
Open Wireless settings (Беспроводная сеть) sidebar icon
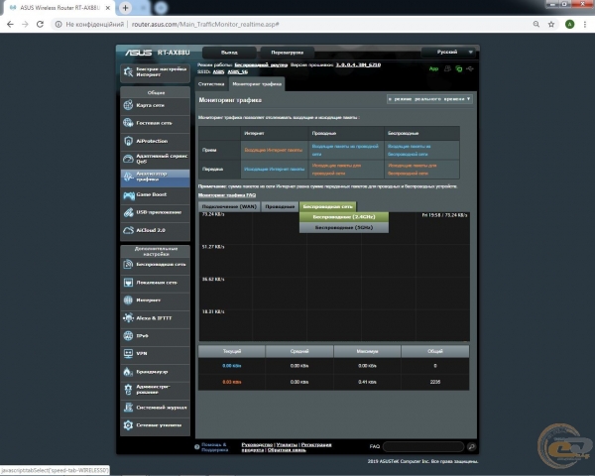click(128, 264)
